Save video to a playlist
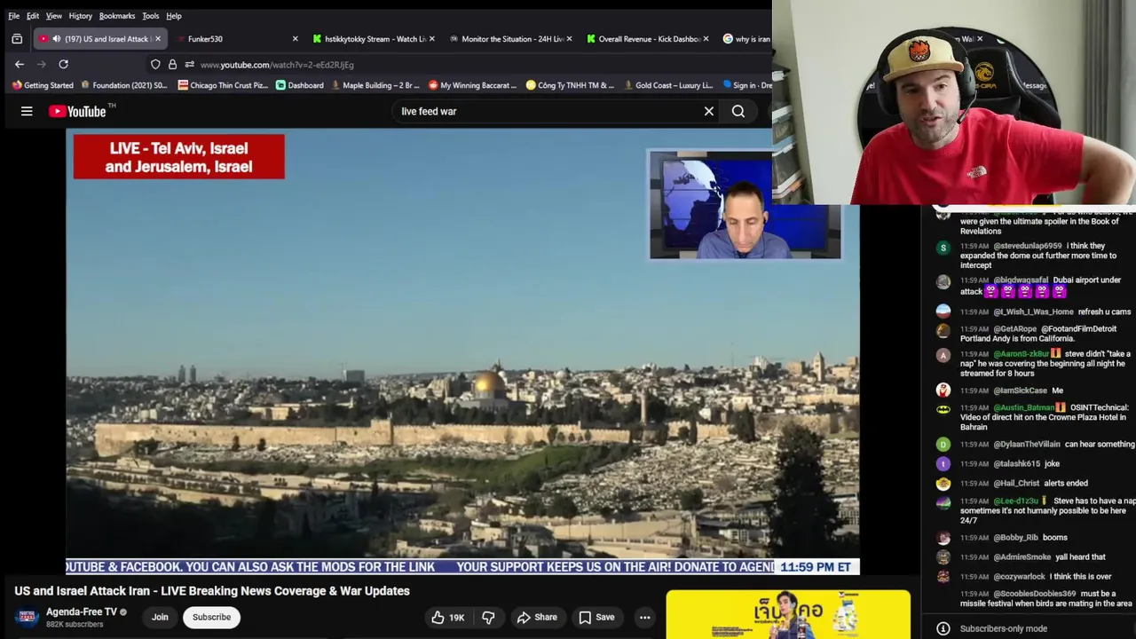The height and width of the screenshot is (639, 1136). [596, 618]
